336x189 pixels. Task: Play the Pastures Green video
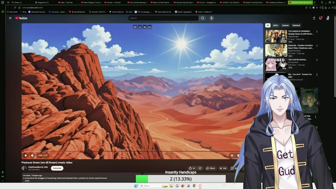point(26,155)
